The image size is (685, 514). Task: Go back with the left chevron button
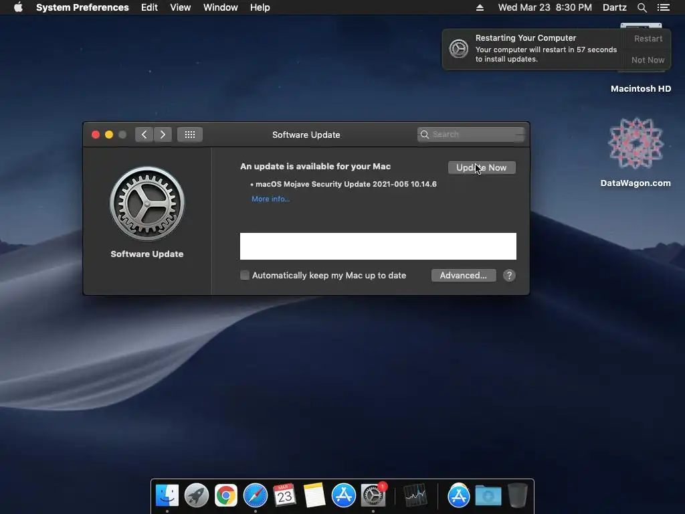click(x=144, y=135)
